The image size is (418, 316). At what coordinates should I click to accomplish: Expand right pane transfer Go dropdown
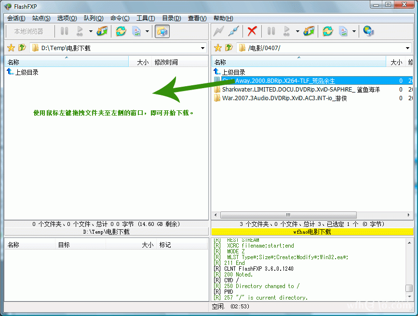tap(297, 31)
